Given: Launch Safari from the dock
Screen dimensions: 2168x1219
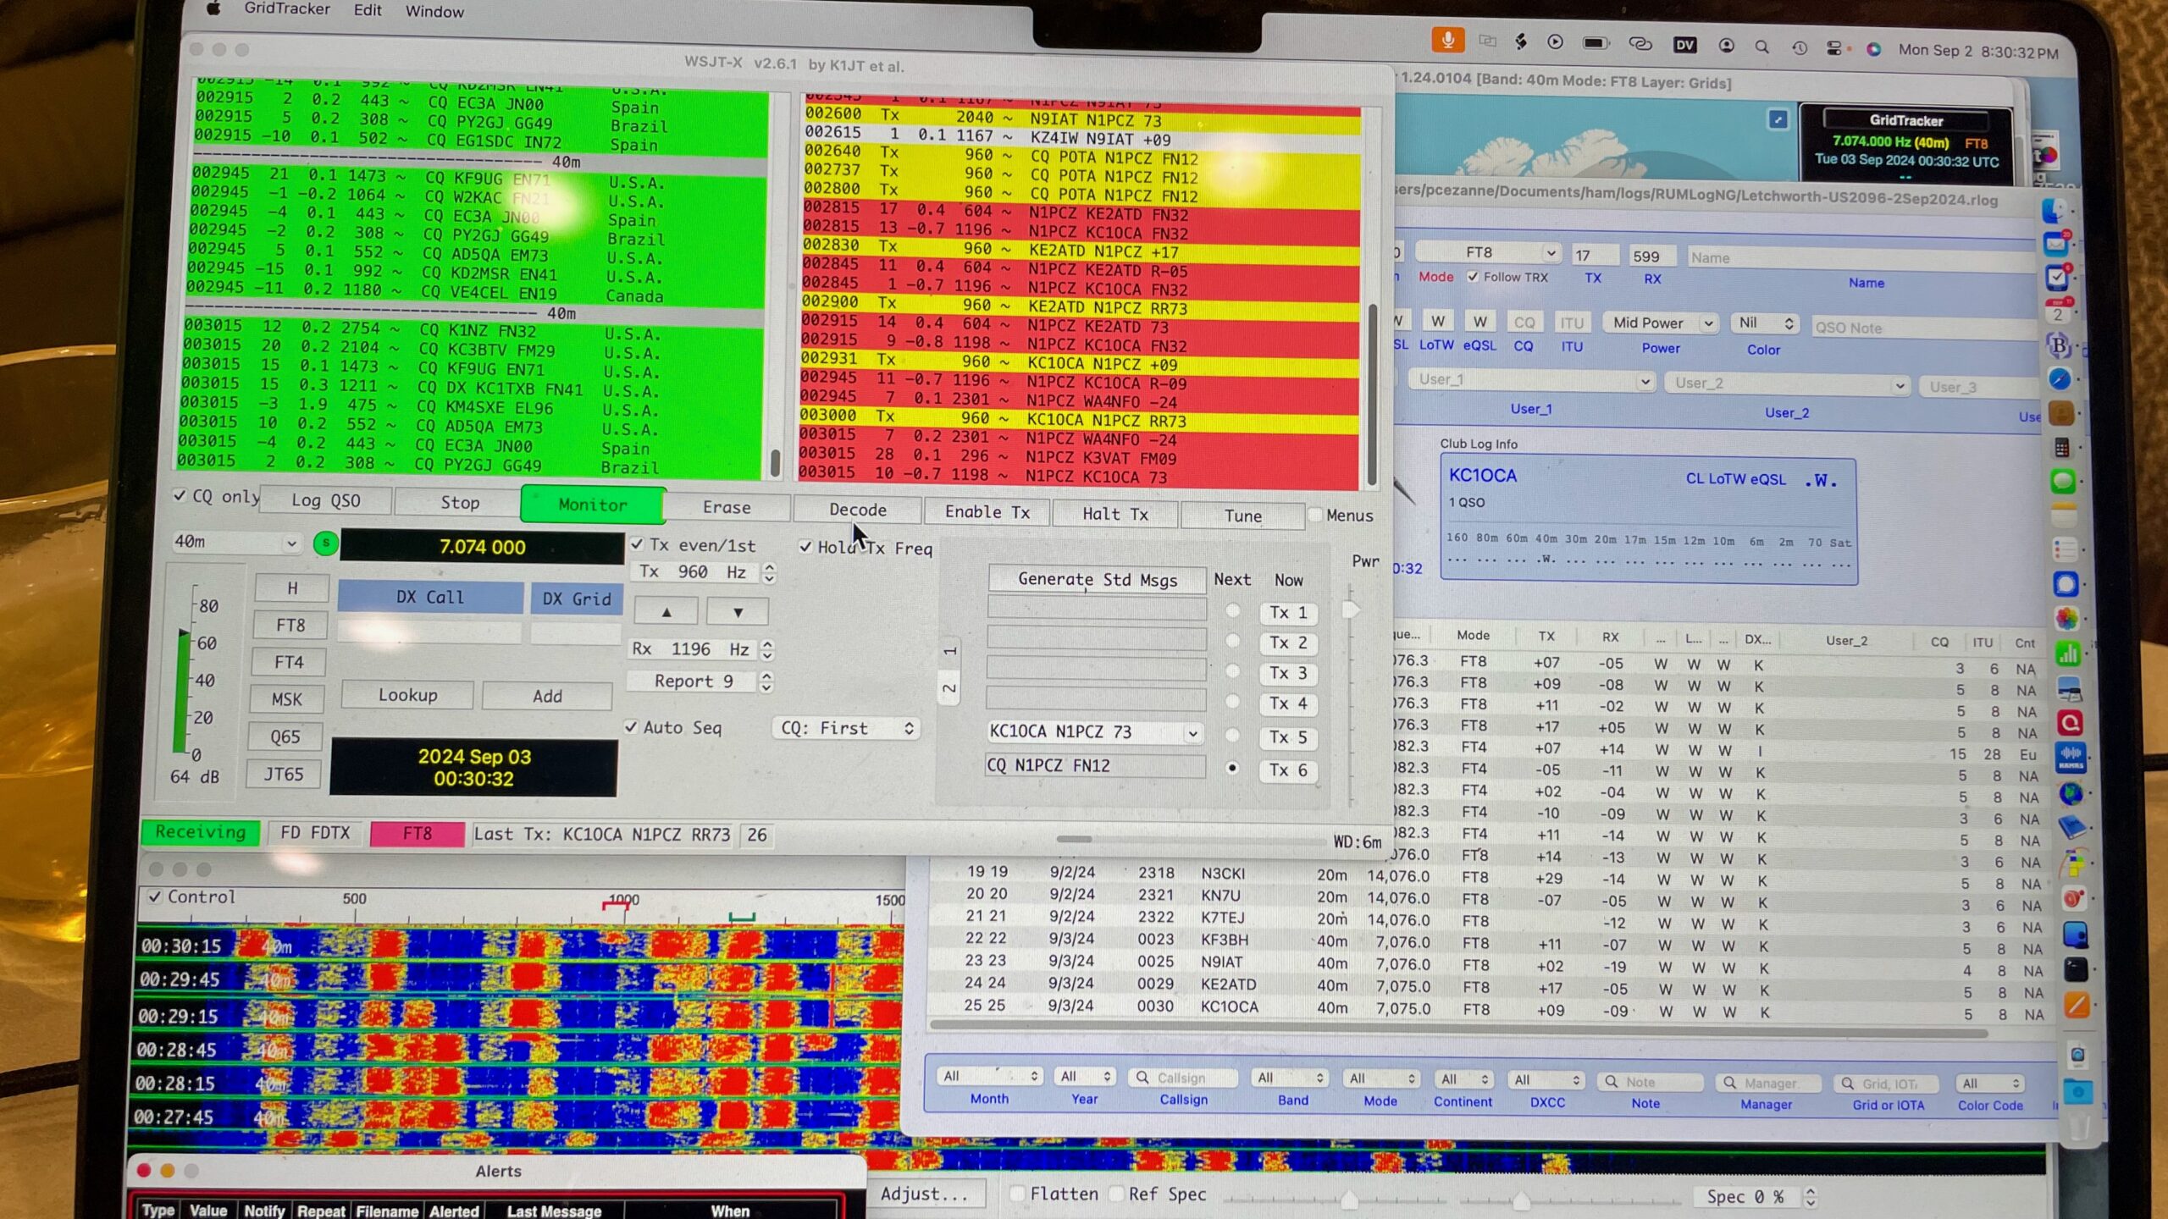Looking at the screenshot, I should (2060, 378).
